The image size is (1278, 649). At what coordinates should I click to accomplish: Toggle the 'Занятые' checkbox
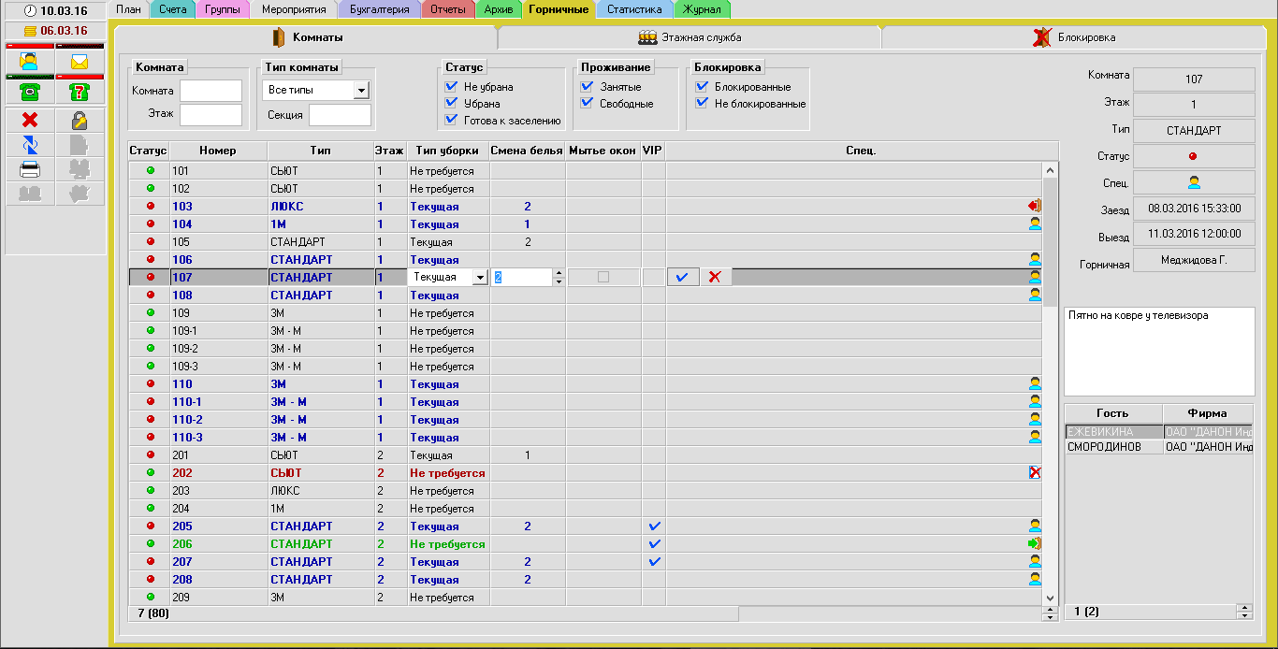pyautogui.click(x=587, y=87)
